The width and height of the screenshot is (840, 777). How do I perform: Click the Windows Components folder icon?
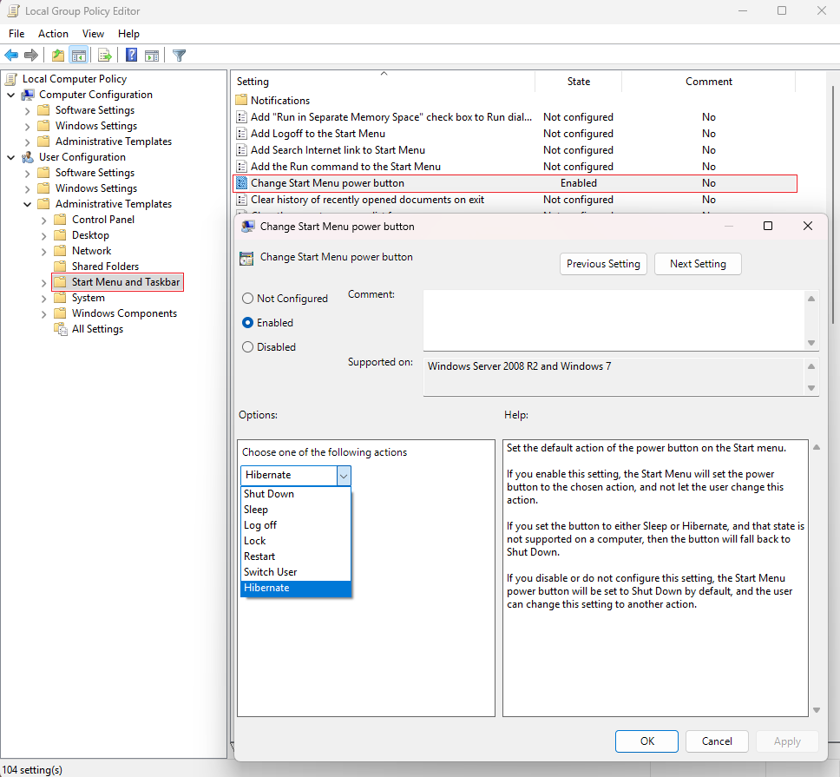[61, 313]
